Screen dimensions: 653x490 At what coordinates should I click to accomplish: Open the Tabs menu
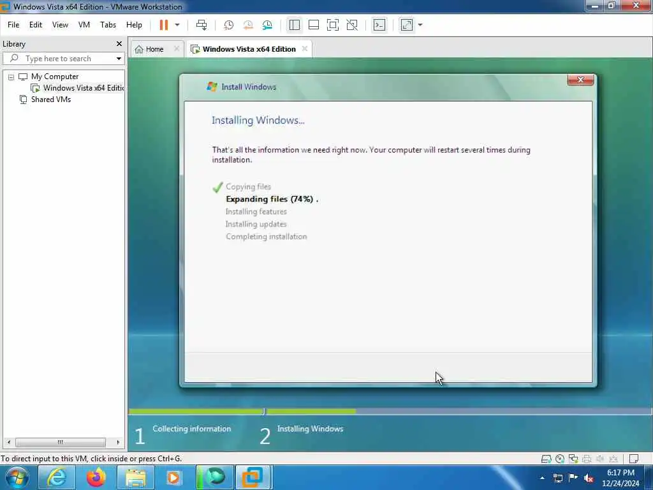[x=108, y=25]
